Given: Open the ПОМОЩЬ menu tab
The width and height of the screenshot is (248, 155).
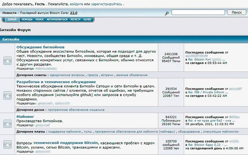Looking at the screenshot, I should tap(27, 19).
